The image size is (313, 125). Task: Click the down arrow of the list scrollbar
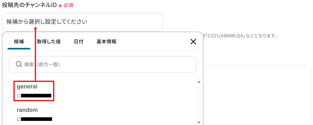[x=199, y=122]
